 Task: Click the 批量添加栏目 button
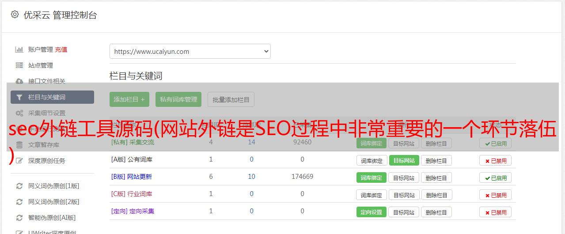coord(231,99)
